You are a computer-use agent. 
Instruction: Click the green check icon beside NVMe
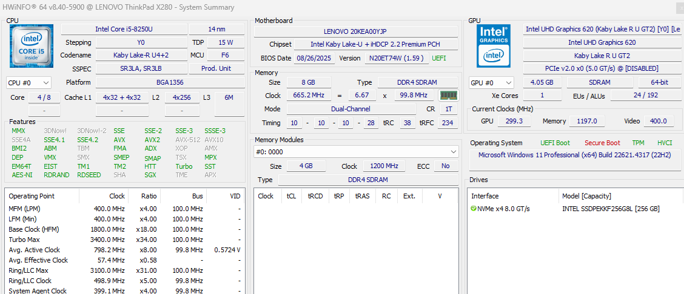[x=473, y=209]
